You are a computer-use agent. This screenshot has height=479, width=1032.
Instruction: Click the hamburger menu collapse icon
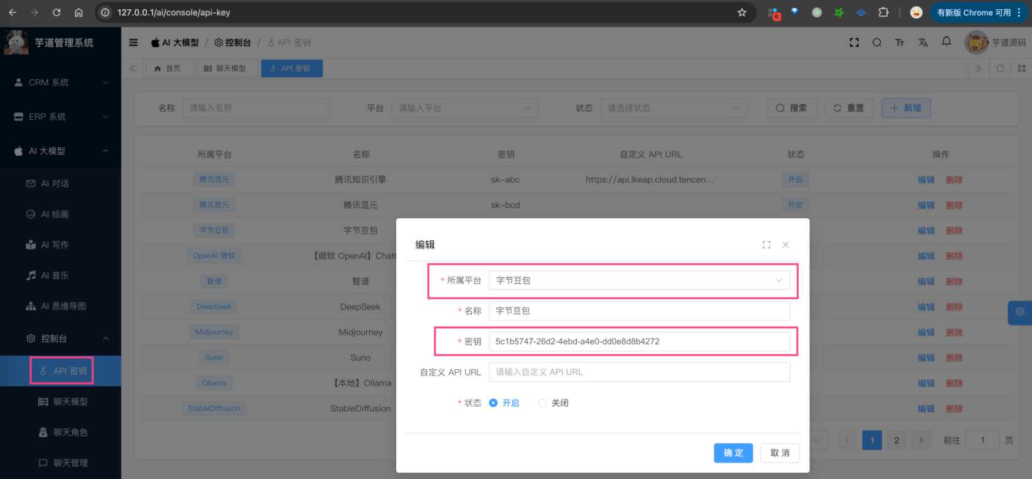point(133,42)
